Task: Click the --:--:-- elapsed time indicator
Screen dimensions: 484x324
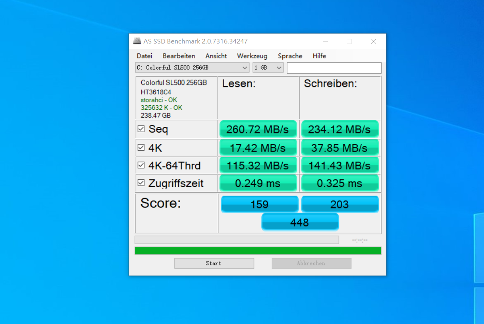Action: [360, 240]
